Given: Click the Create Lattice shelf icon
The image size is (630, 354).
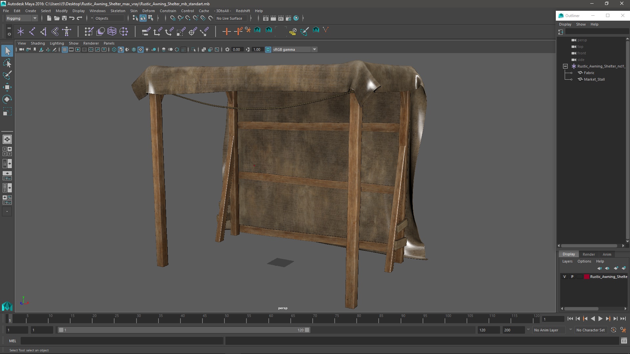Looking at the screenshot, I should 112,31.
